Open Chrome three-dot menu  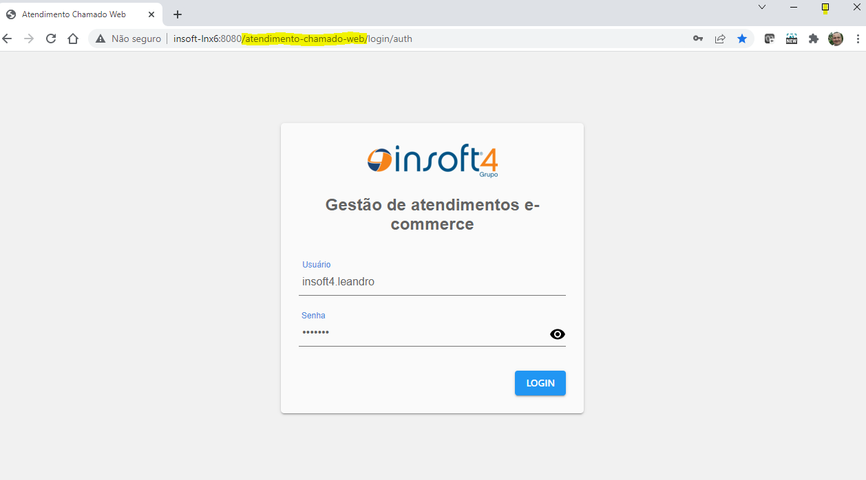point(858,39)
